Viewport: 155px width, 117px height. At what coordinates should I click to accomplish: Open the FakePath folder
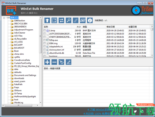[x=18, y=85]
